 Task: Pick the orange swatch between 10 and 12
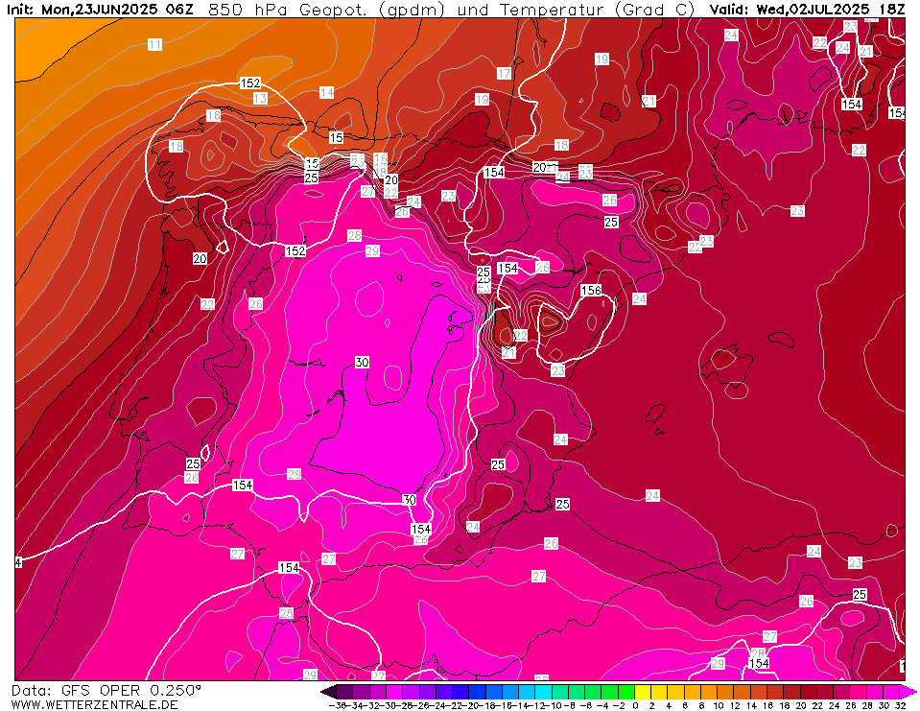point(725,692)
